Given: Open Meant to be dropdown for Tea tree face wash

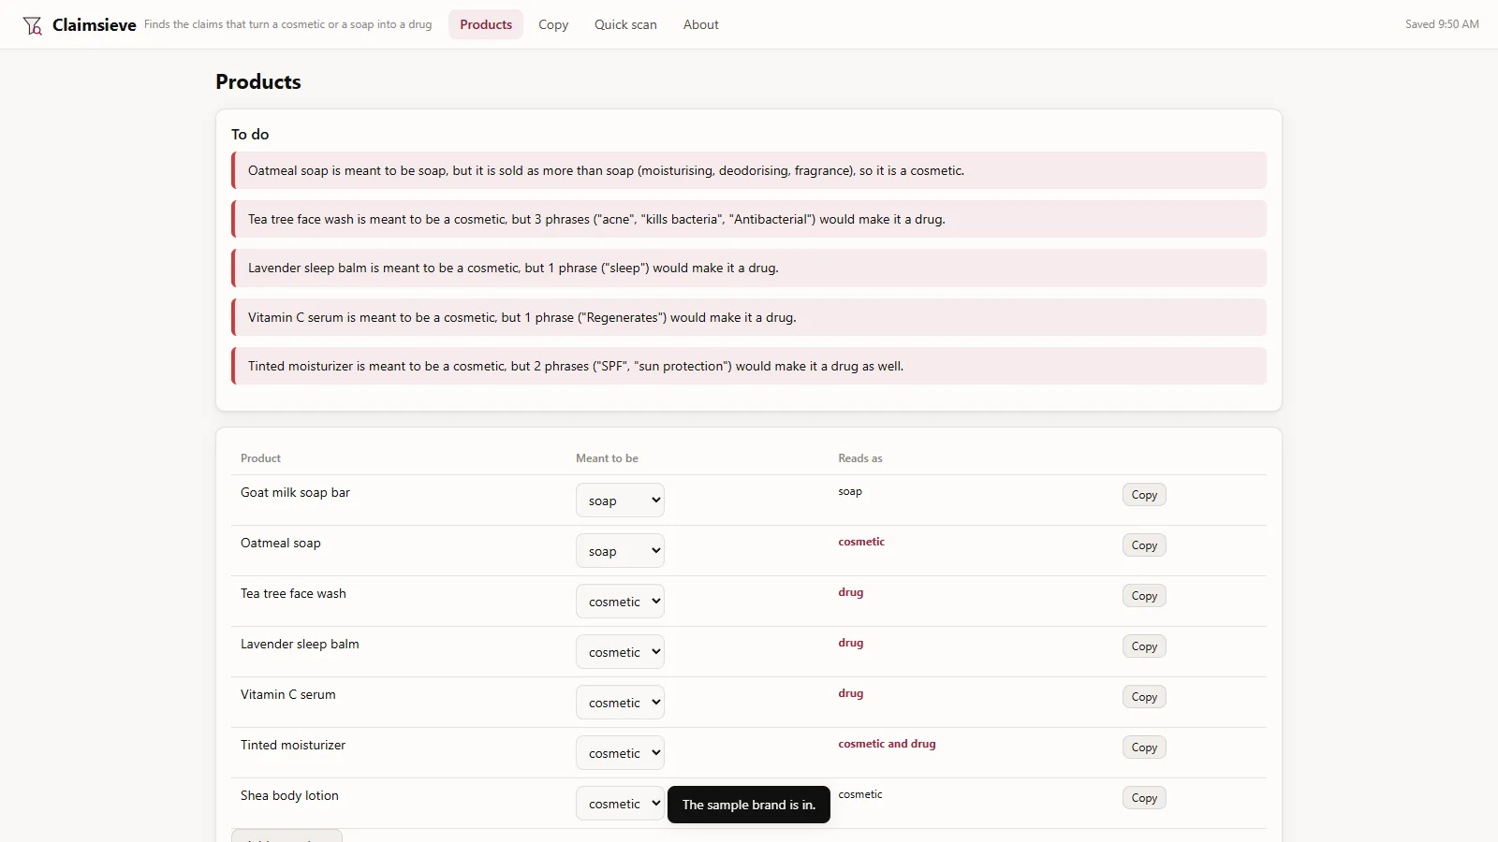Looking at the screenshot, I should pos(620,602).
